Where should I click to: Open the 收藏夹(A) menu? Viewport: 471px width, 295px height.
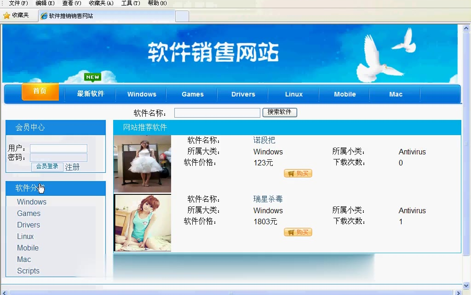point(101,3)
